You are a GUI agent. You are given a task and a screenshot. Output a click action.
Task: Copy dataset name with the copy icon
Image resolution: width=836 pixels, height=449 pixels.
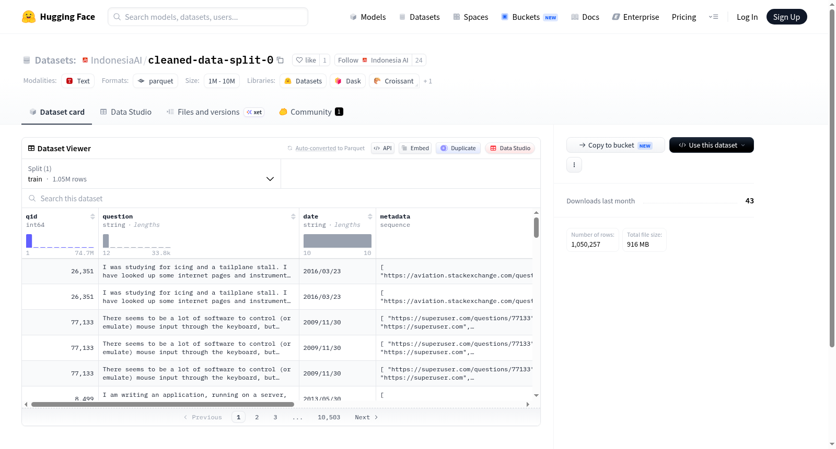tap(280, 60)
